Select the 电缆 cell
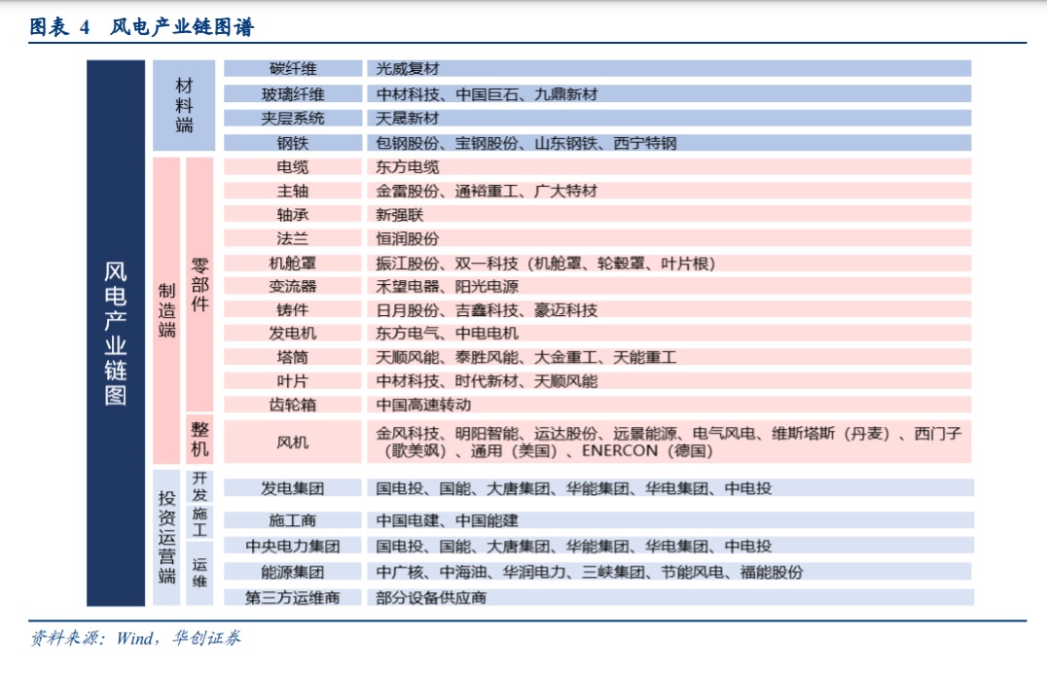 293,166
